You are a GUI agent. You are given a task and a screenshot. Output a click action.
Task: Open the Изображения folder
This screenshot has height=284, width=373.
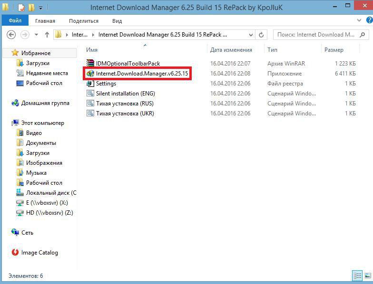coord(44,163)
